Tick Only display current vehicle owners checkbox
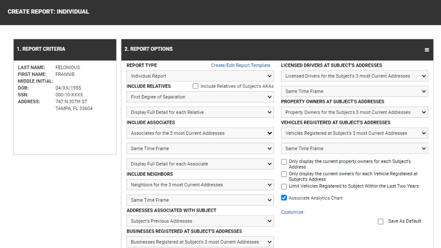 [x=284, y=174]
